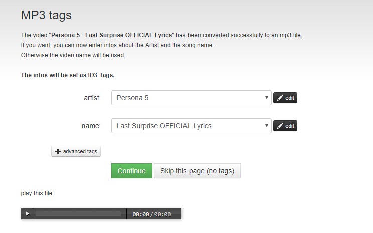Image resolution: width=373 pixels, height=233 pixels.
Task: Expand the song name dropdown arrow
Action: pyautogui.click(x=267, y=126)
